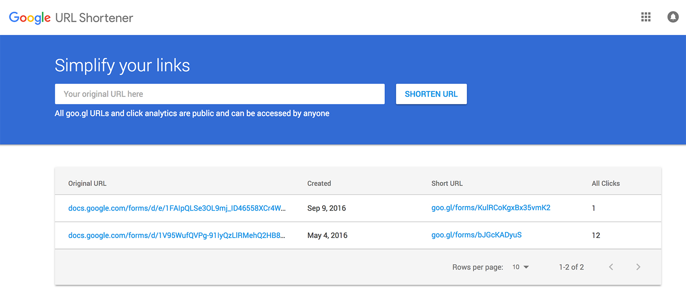Click the public analytics notice text
Image resolution: width=686 pixels, height=297 pixels.
pyautogui.click(x=192, y=114)
